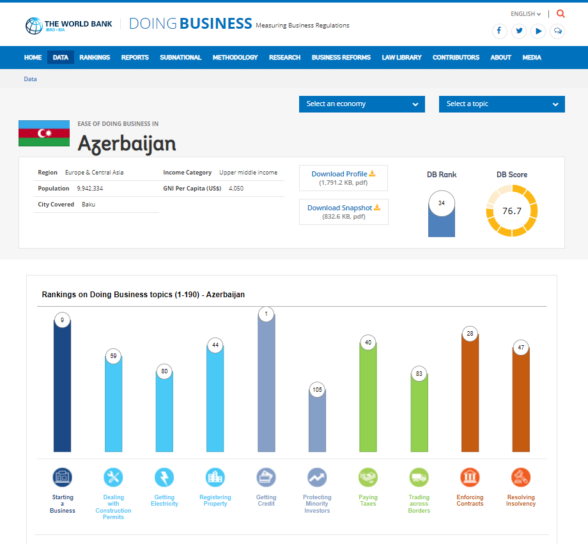This screenshot has width=588, height=544.
Task: Click the World Bank globe logo
Action: click(34, 26)
